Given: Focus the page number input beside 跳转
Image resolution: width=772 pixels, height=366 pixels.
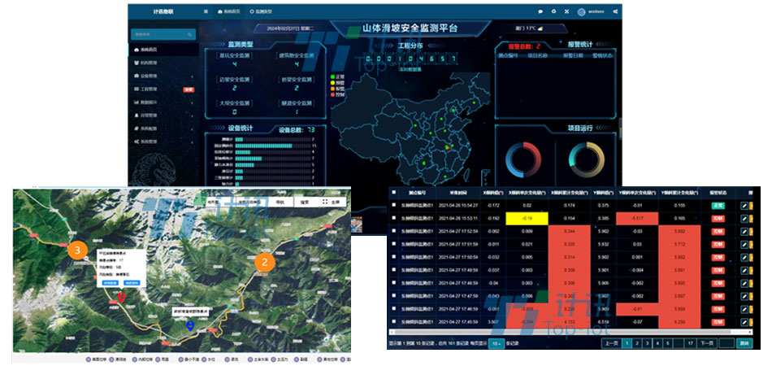Looking at the screenshot, I should (x=726, y=343).
